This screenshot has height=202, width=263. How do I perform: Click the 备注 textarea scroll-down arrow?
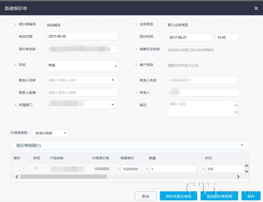237,113
